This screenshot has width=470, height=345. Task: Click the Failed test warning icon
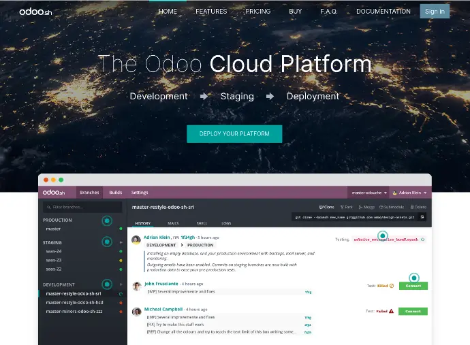point(391,311)
